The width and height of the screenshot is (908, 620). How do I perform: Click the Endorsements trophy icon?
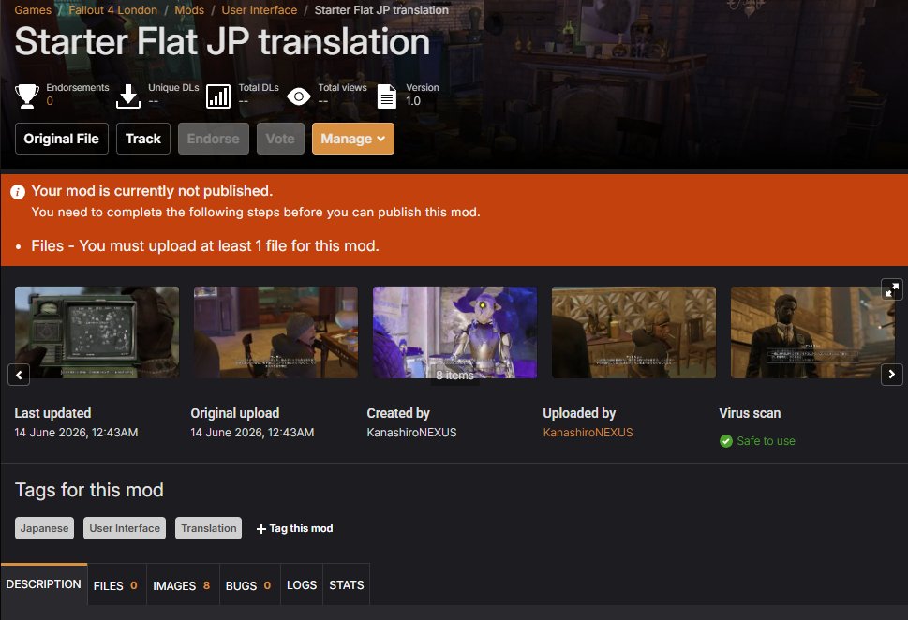point(26,96)
